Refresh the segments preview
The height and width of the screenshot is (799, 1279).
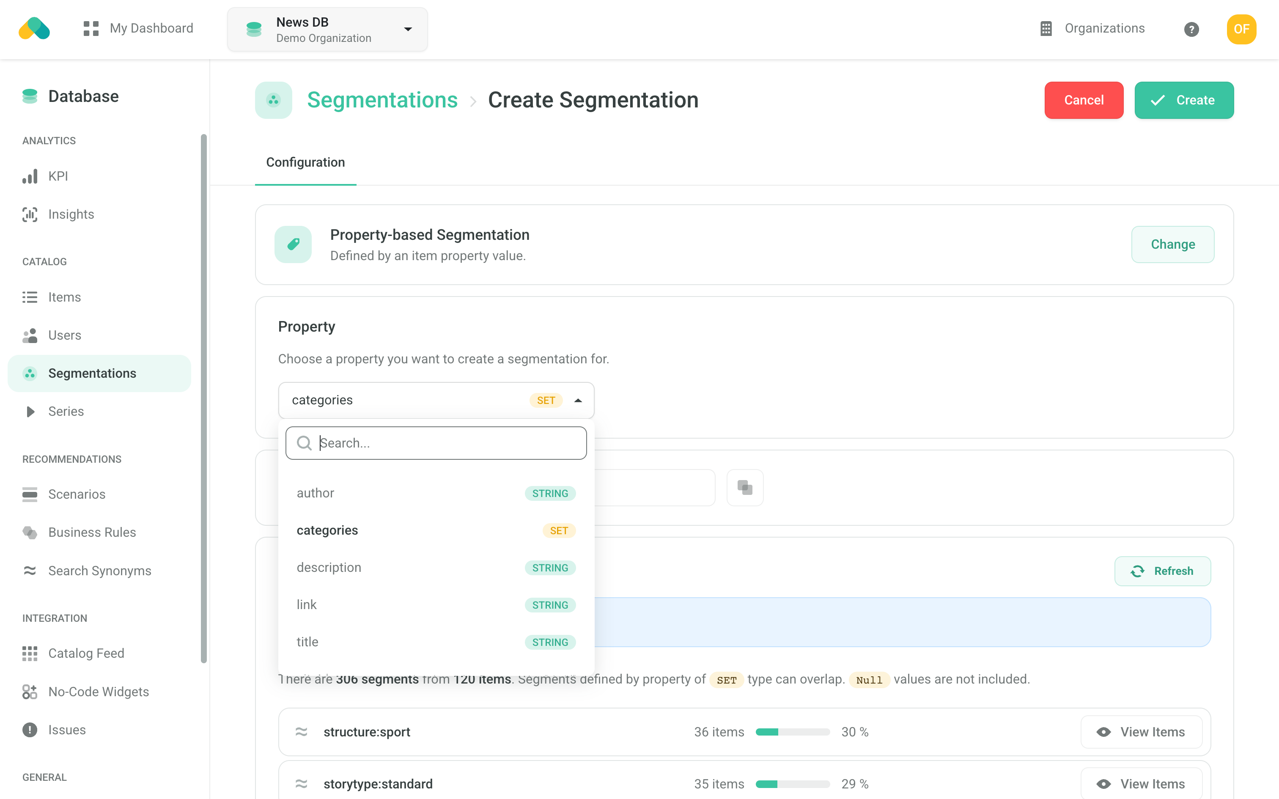pyautogui.click(x=1162, y=571)
